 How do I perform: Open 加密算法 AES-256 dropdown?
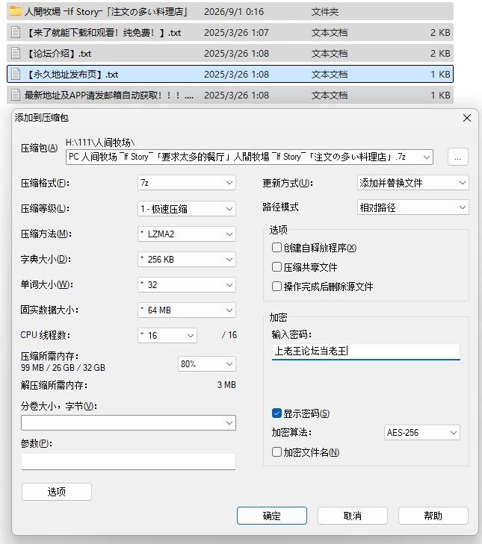[422, 432]
